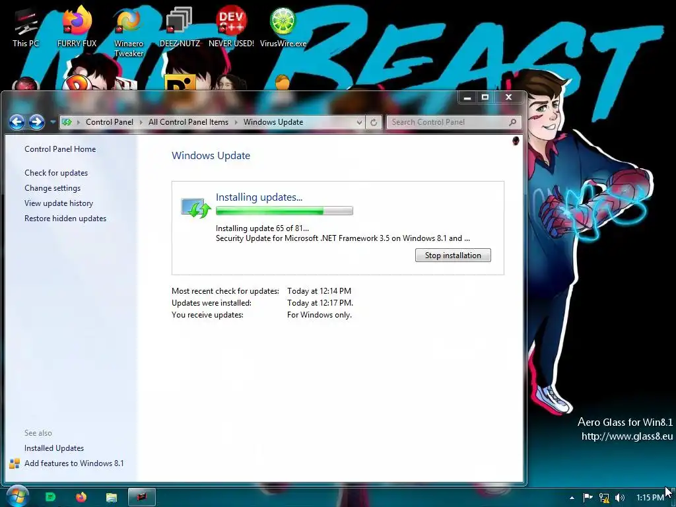The image size is (676, 507).
Task: Expand the chevron after All Control Panel Items
Action: (x=236, y=122)
